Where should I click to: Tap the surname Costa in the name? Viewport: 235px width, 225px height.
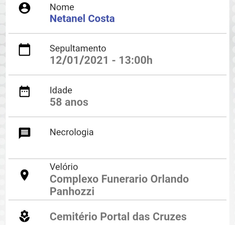(x=101, y=18)
